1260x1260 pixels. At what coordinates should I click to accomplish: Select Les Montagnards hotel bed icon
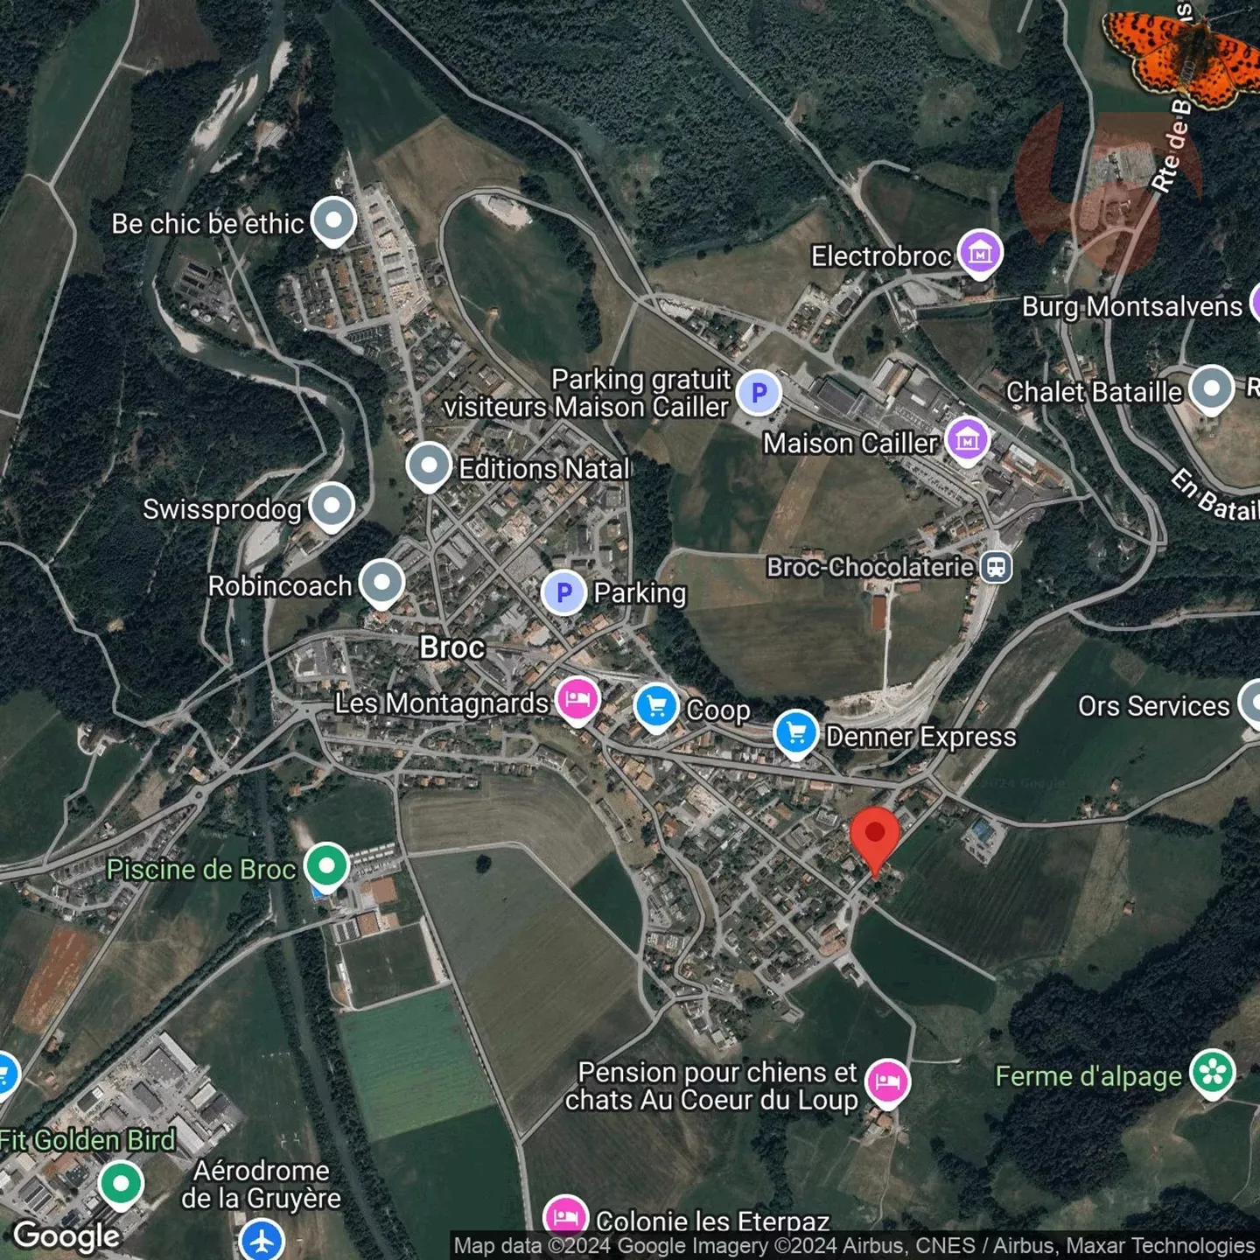pos(577,700)
